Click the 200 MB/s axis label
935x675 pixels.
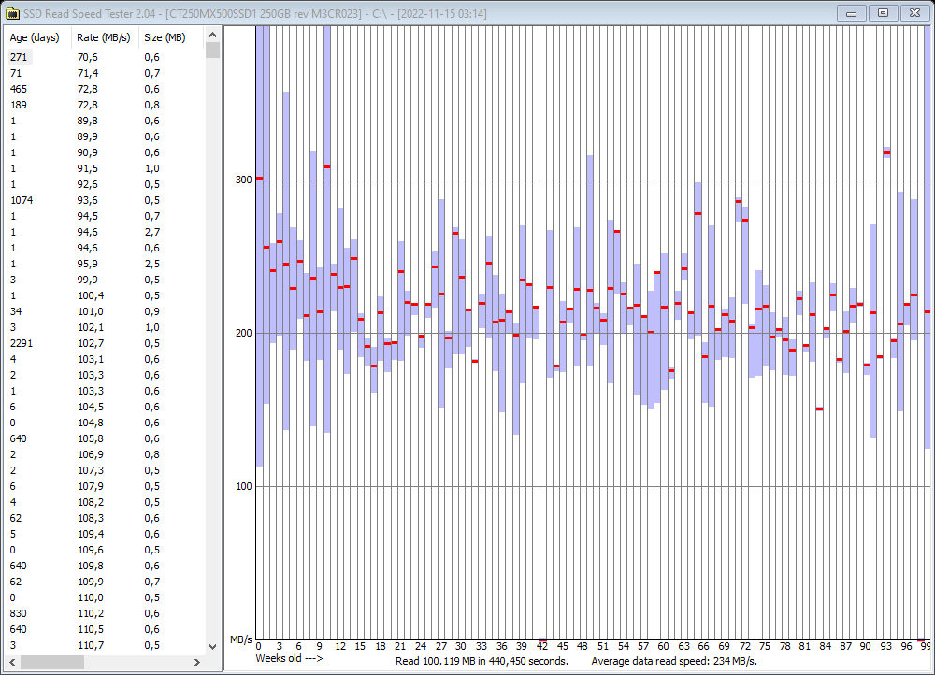[244, 333]
